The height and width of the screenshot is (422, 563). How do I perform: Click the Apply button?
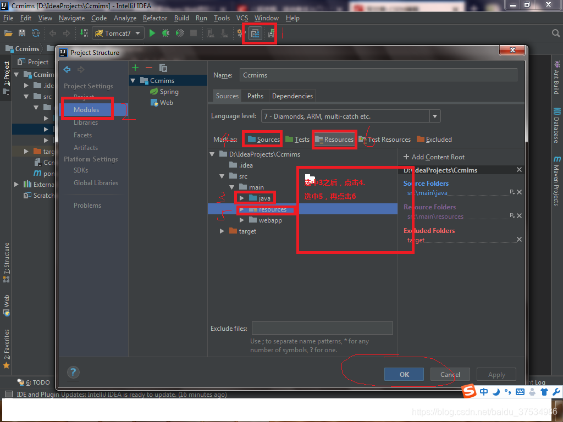[x=496, y=374]
